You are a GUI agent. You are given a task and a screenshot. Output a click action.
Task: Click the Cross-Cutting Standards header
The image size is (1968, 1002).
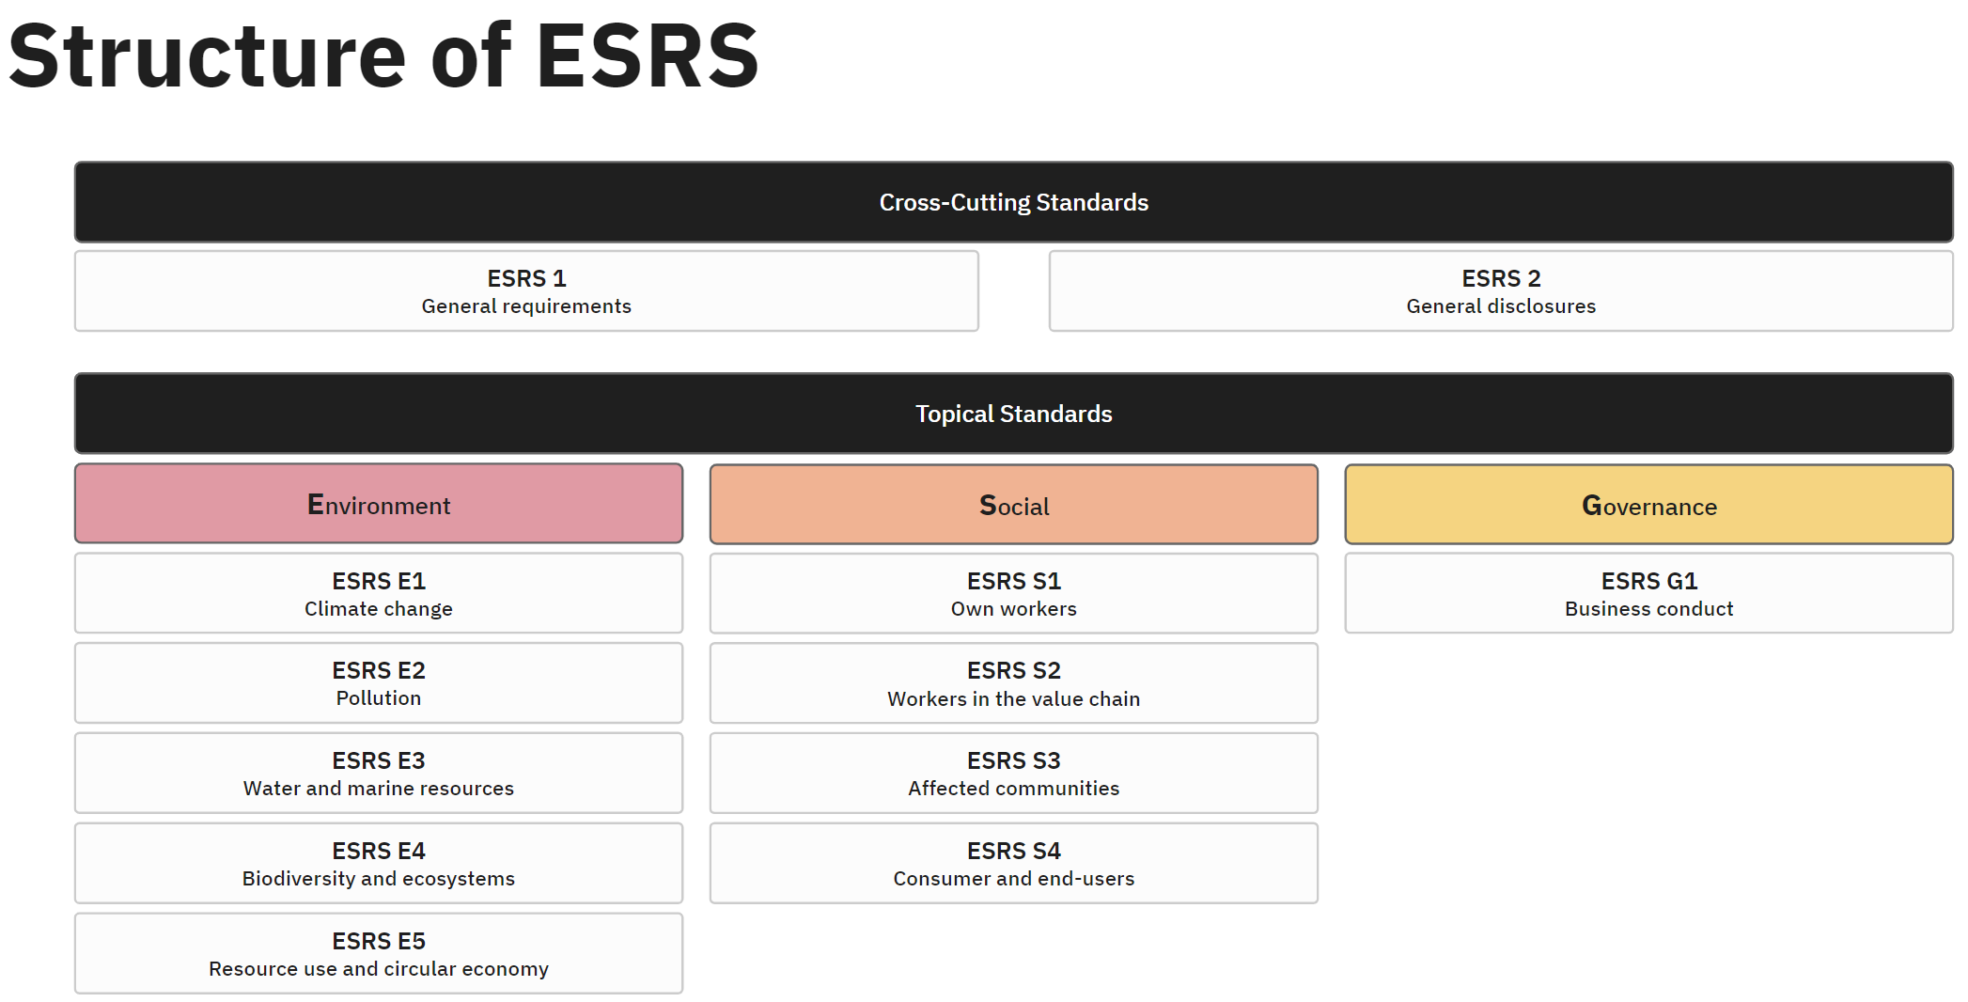tap(1012, 201)
